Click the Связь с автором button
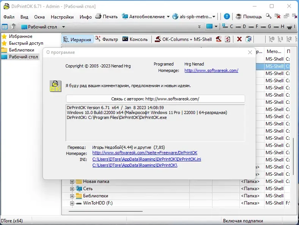299x225 pixels. [x=155, y=99]
